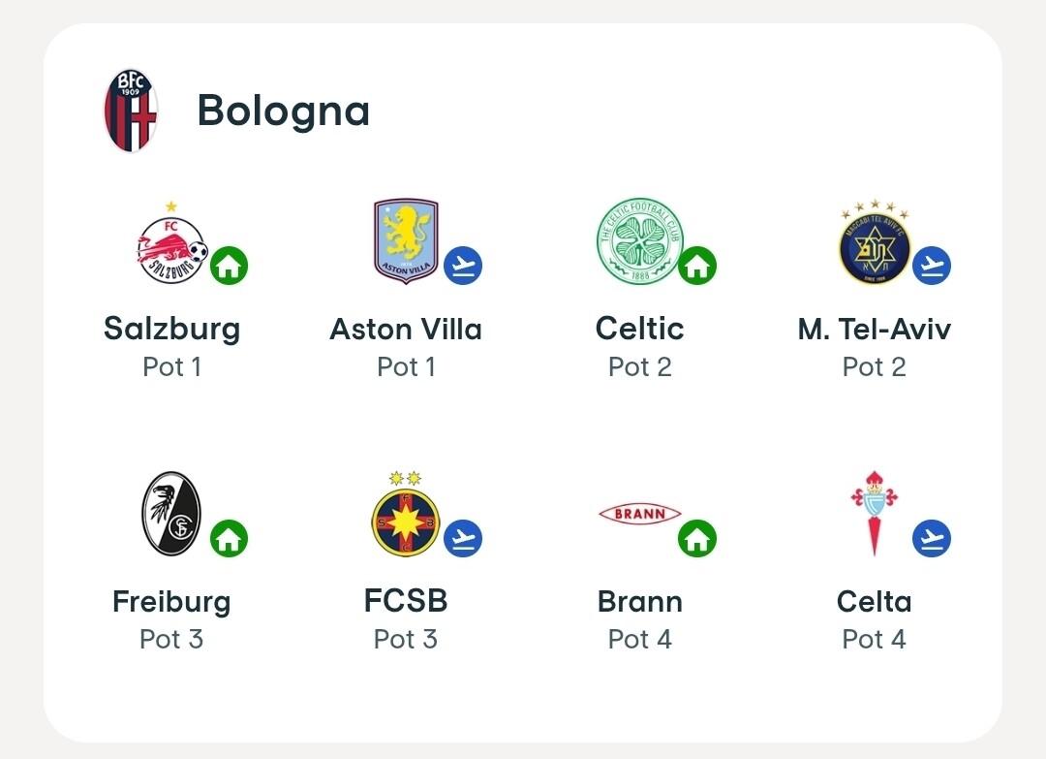Click the Brann red logo

(639, 514)
